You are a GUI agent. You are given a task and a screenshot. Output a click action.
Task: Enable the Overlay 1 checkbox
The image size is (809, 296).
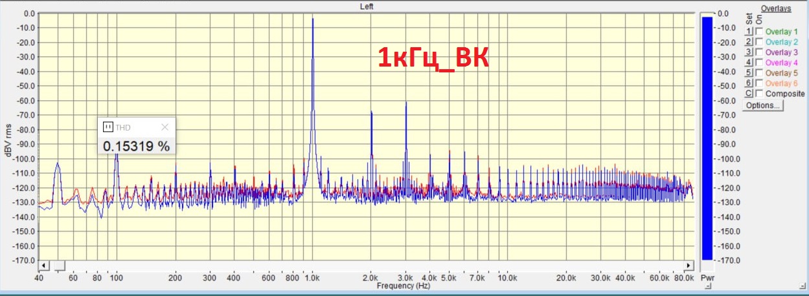click(x=759, y=32)
